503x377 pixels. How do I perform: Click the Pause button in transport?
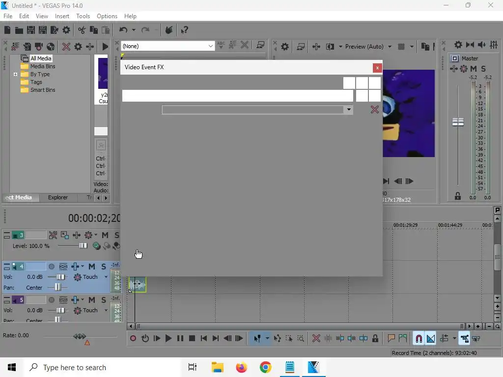tap(180, 339)
